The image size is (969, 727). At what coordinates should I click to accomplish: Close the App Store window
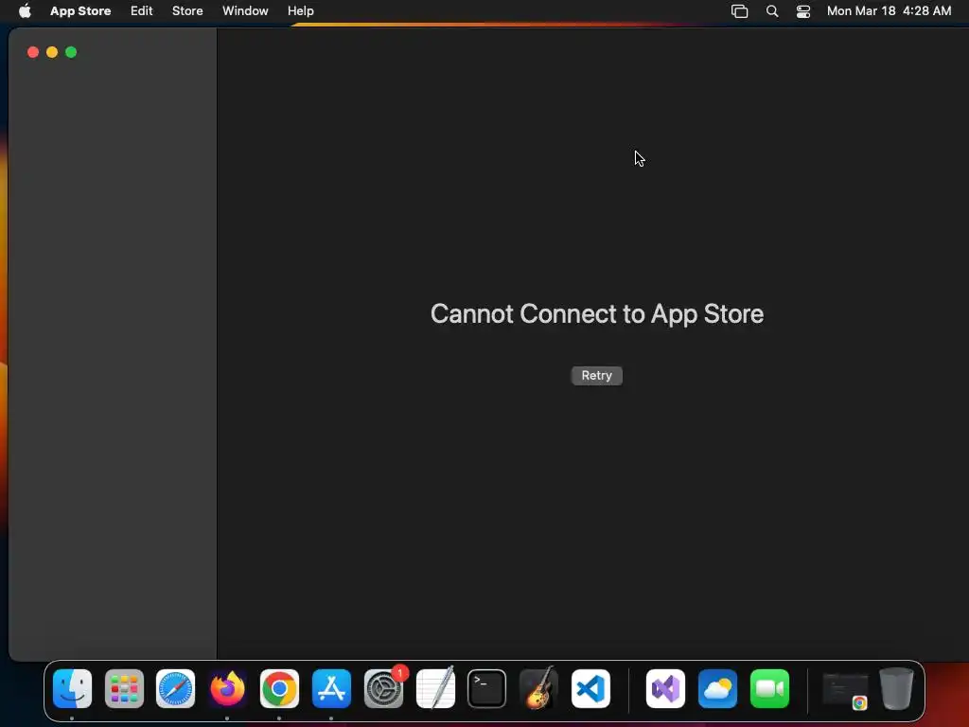click(x=33, y=52)
